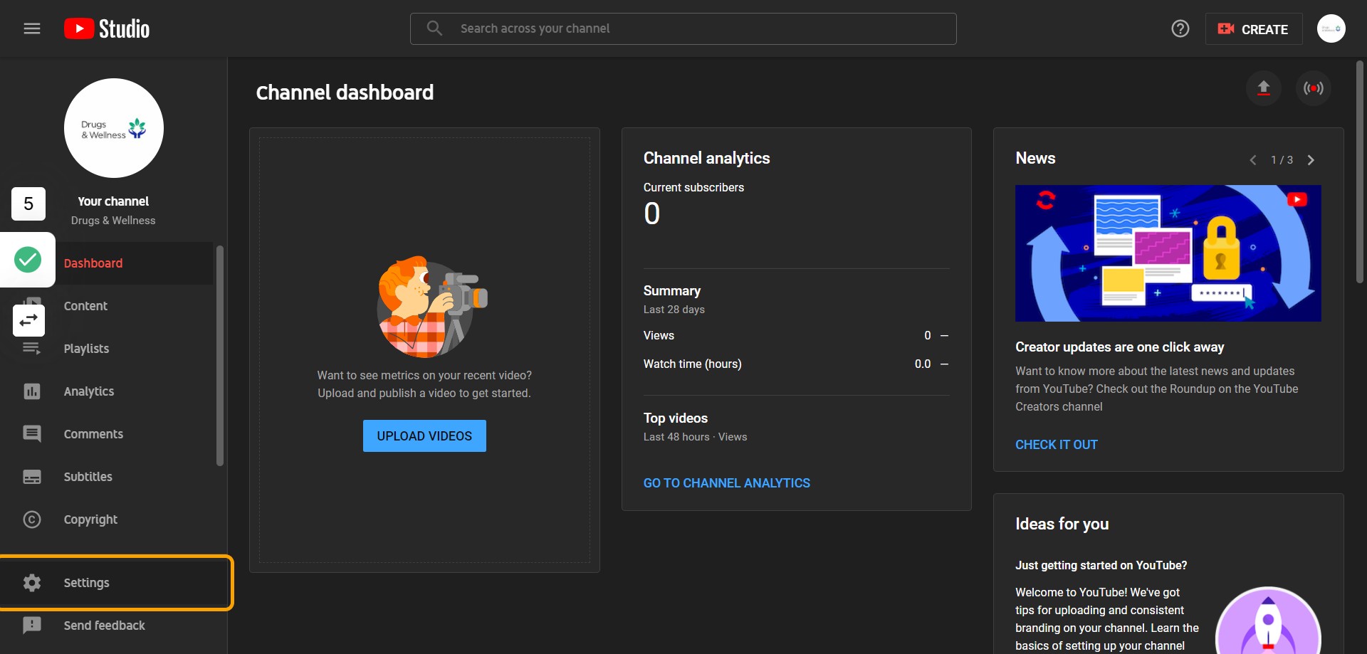
Task: Open the News card illustration image
Action: pos(1168,253)
